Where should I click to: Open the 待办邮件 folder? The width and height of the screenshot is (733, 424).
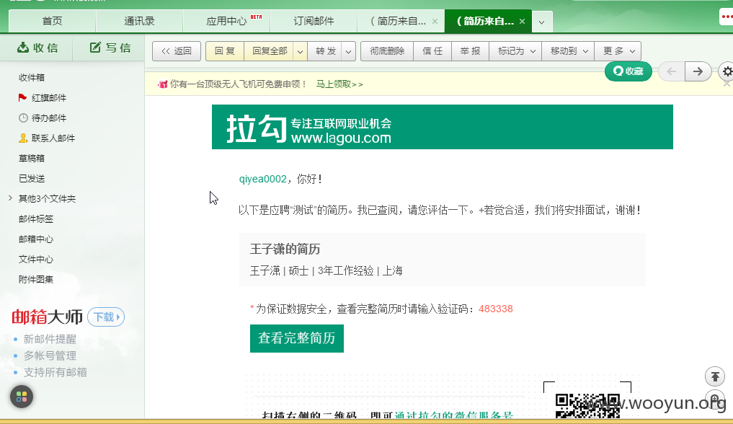(49, 118)
